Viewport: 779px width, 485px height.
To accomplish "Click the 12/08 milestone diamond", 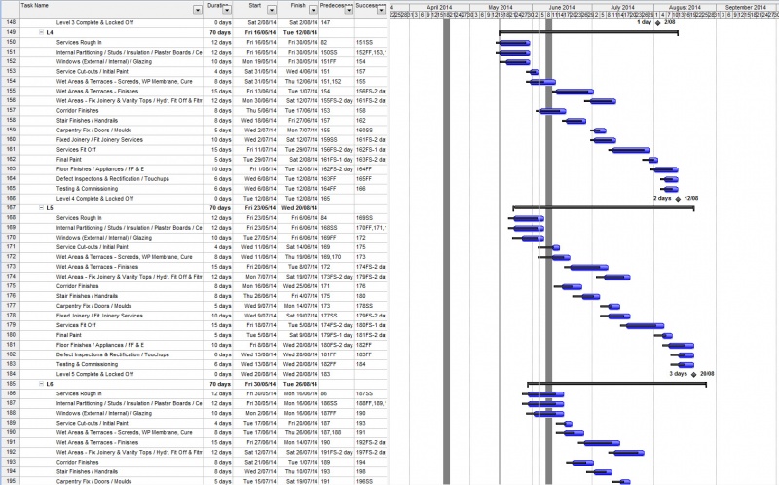I will pos(678,199).
